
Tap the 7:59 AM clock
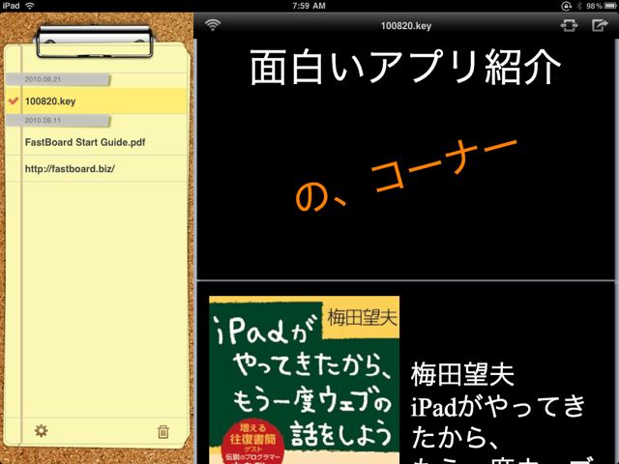pos(309,6)
